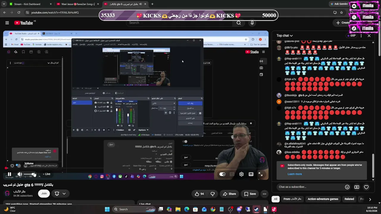Screen dimensions: 381x214
Task: Open Microsoft Store from the taskbar
Action: tap(195, 209)
